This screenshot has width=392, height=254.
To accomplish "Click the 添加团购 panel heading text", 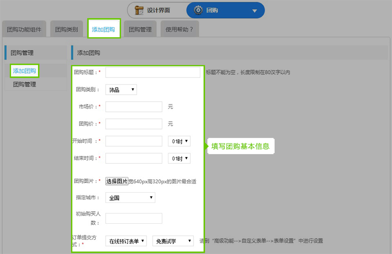I will click(x=89, y=53).
